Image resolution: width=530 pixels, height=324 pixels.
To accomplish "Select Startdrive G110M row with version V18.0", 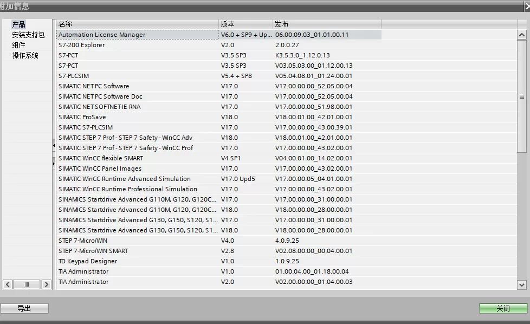I will [219, 210].
